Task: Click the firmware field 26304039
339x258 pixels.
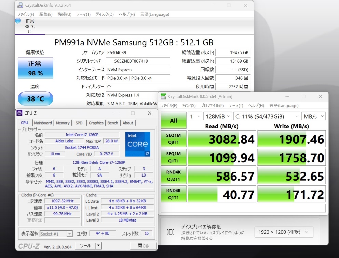Action: point(137,52)
